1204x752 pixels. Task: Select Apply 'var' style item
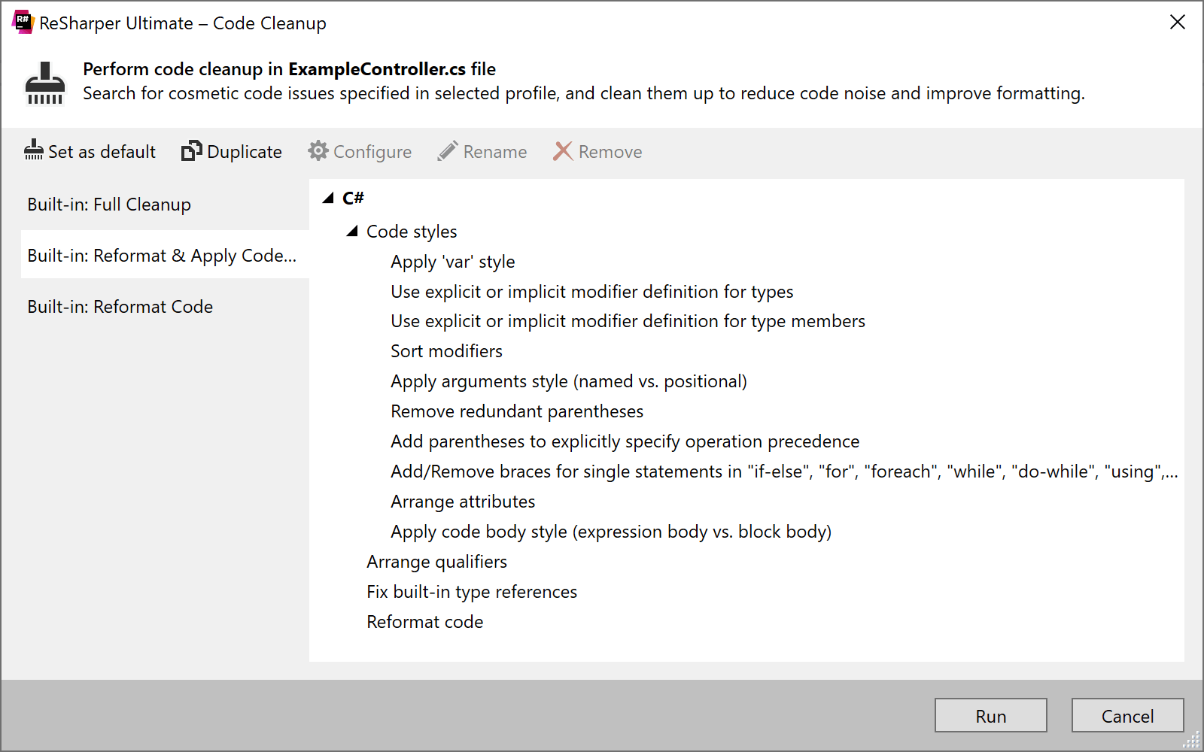pos(453,262)
